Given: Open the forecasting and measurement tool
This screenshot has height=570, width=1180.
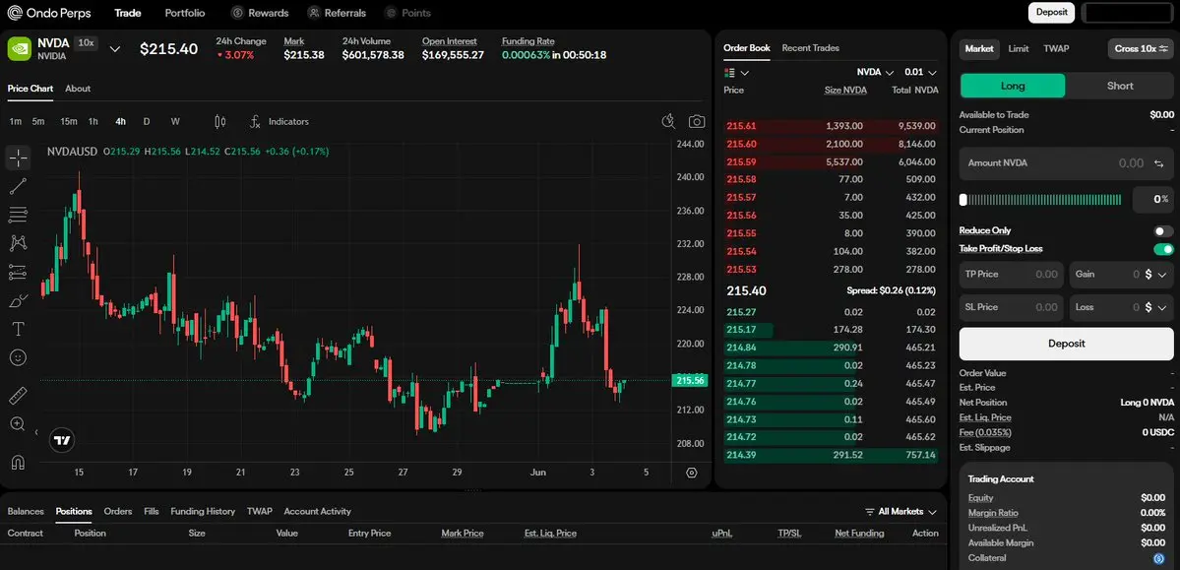Looking at the screenshot, I should (x=18, y=272).
